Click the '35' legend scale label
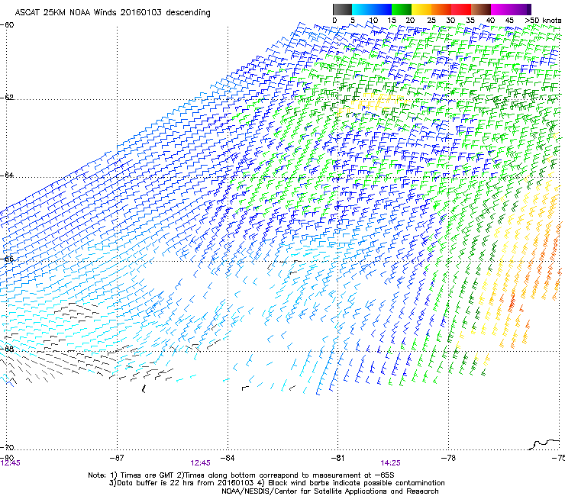This screenshot has height=496, width=565. coord(470,21)
